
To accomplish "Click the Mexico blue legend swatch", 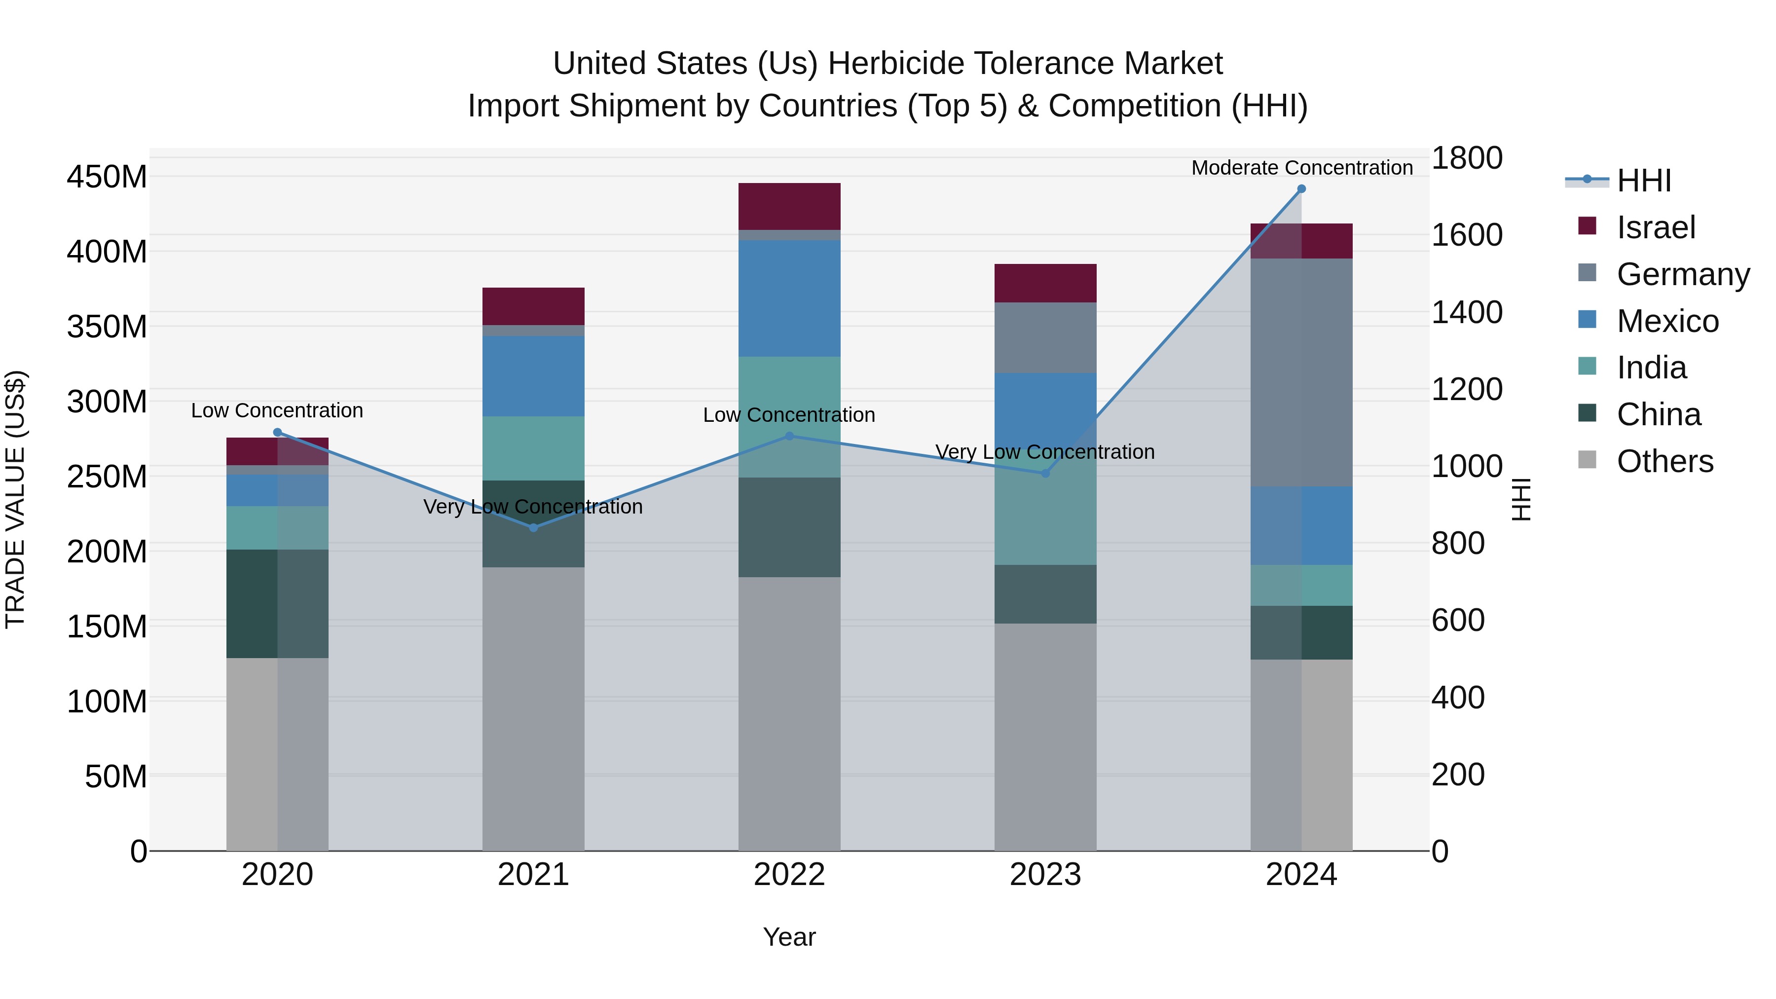I will pos(1587,319).
